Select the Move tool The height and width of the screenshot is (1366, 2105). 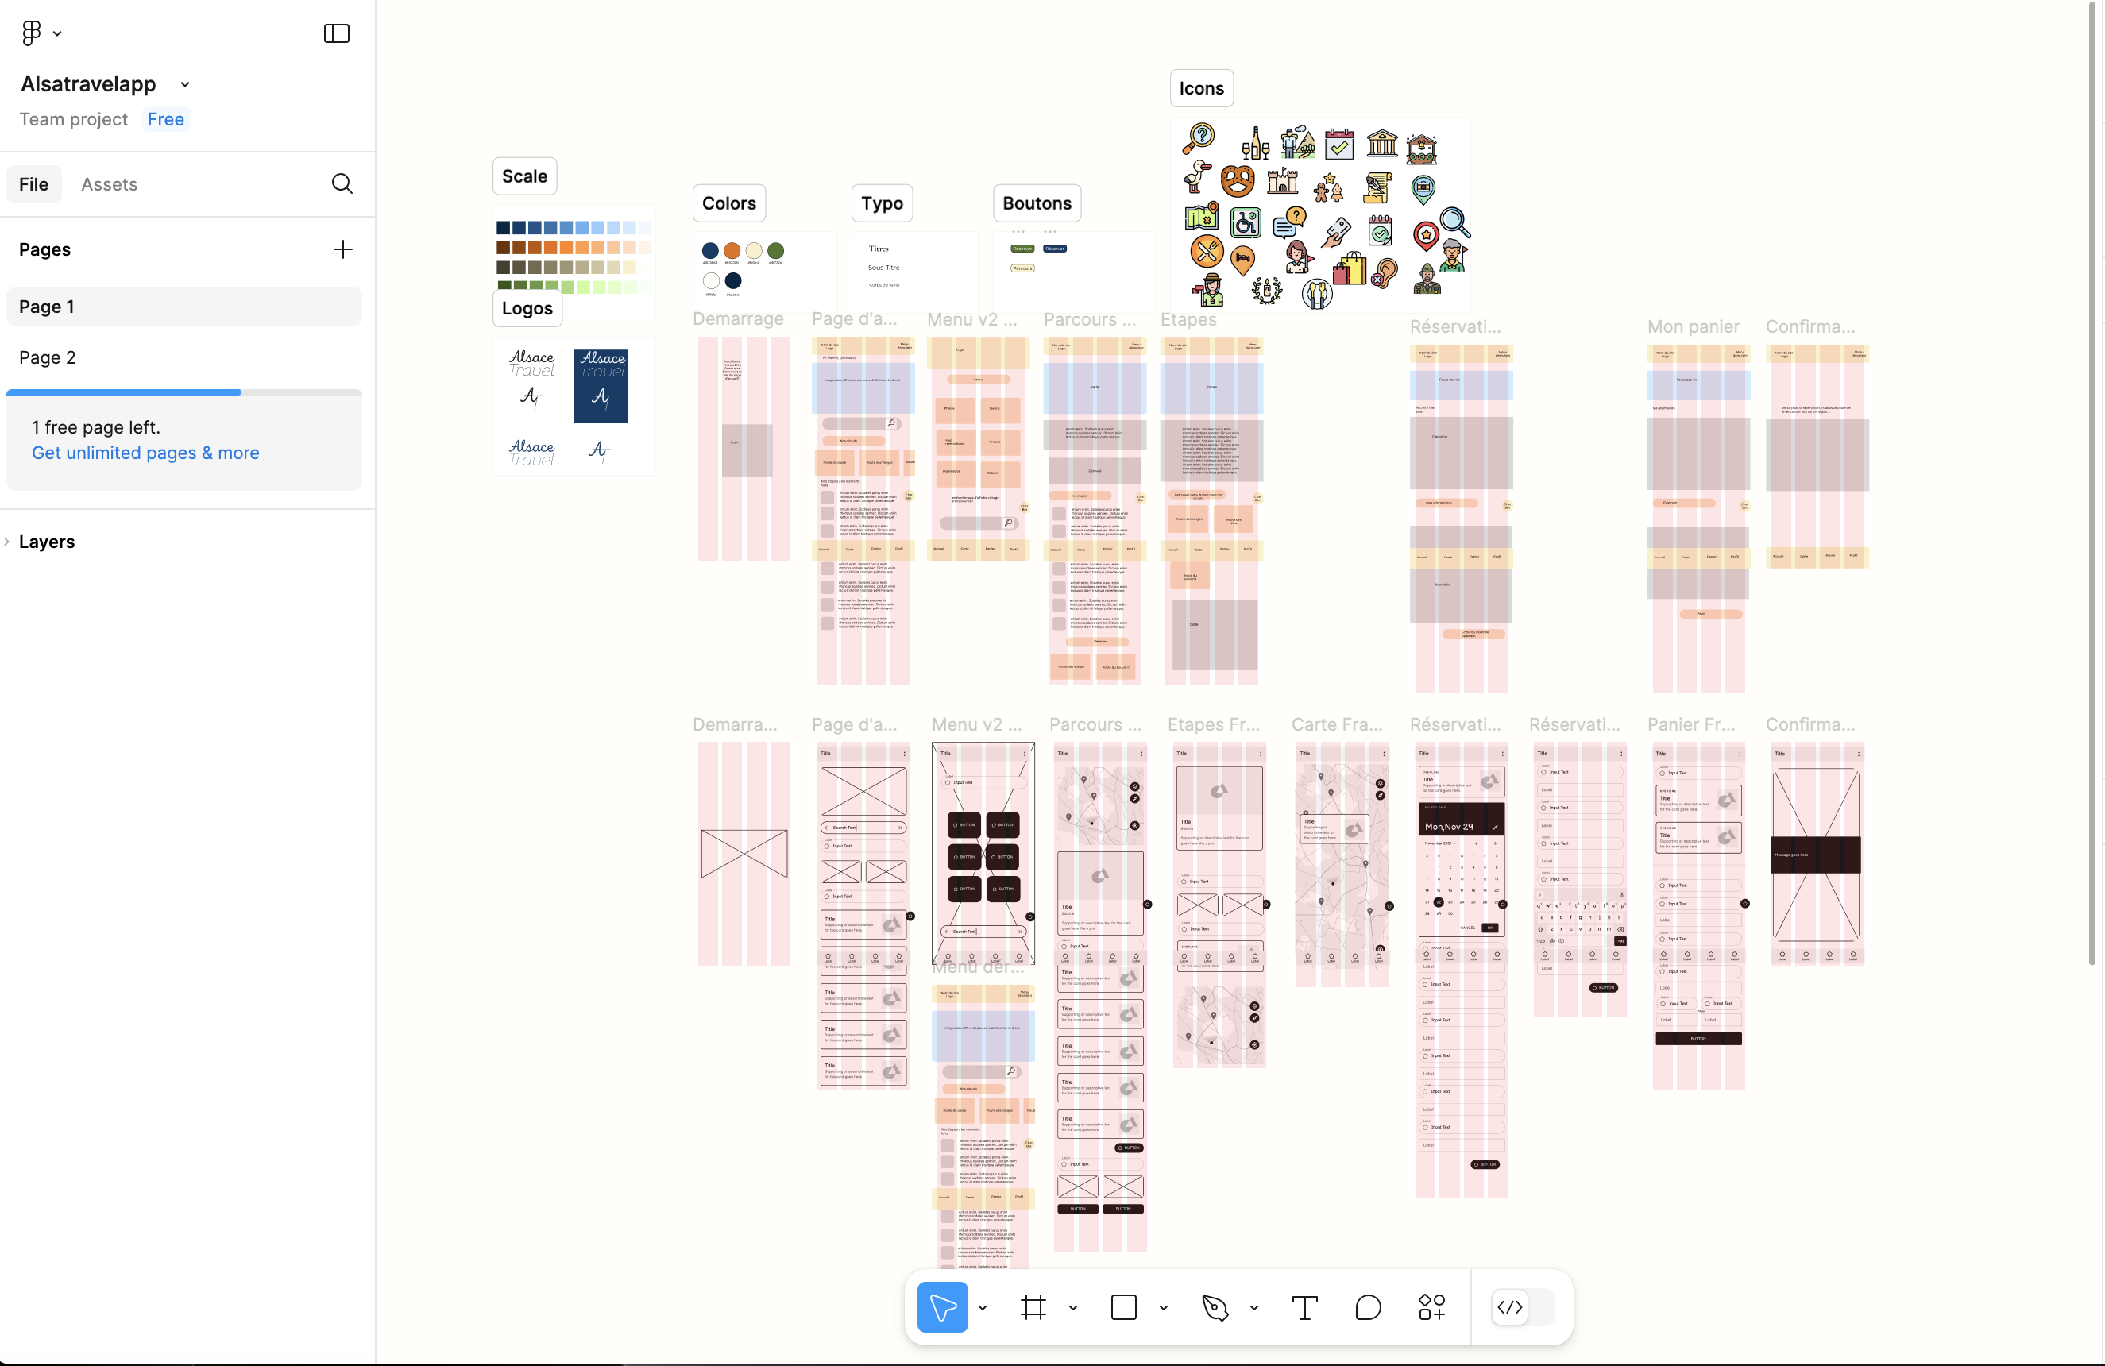tap(941, 1308)
